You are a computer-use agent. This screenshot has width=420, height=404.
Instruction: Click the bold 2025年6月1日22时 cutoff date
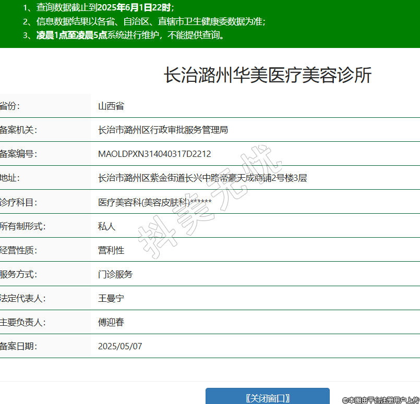click(134, 8)
